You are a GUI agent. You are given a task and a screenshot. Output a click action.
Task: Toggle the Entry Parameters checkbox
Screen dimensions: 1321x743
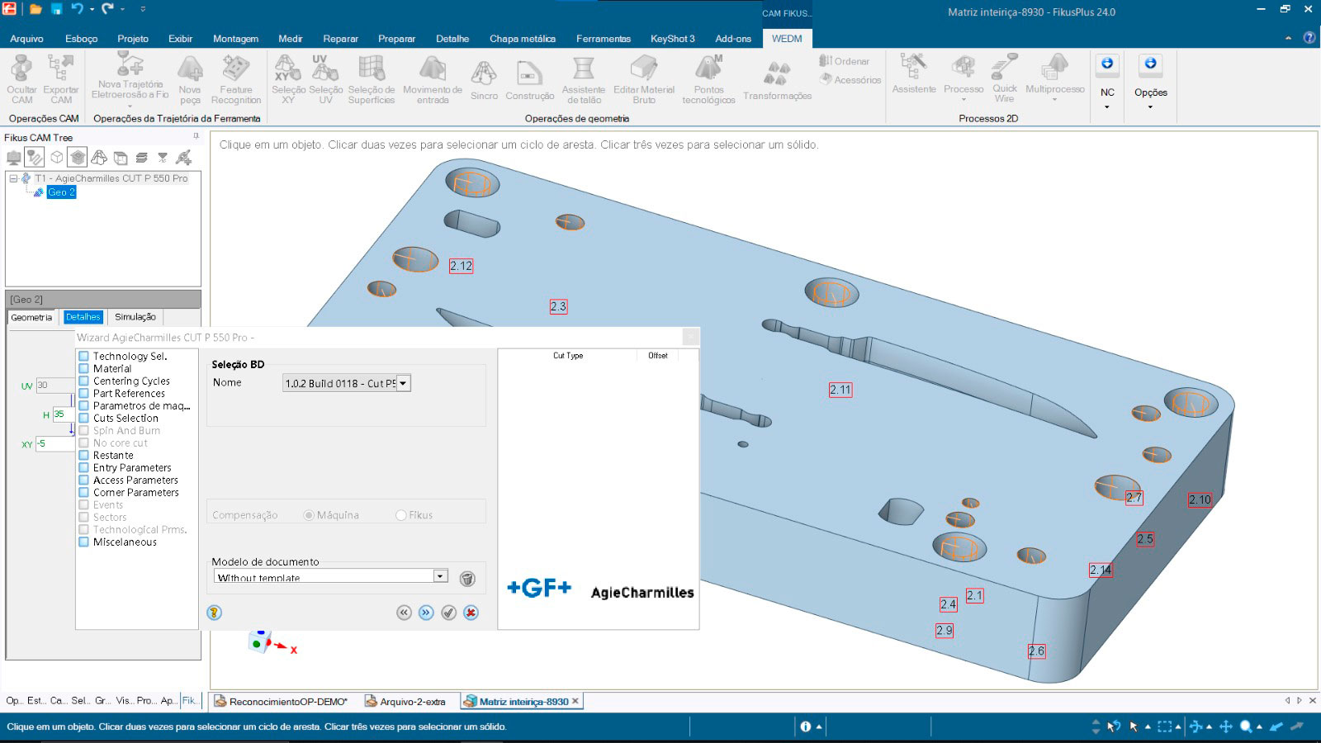tap(83, 468)
